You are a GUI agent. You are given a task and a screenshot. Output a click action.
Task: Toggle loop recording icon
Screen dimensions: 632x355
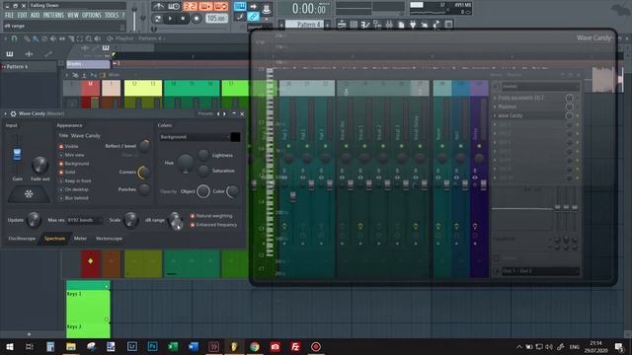point(221,6)
